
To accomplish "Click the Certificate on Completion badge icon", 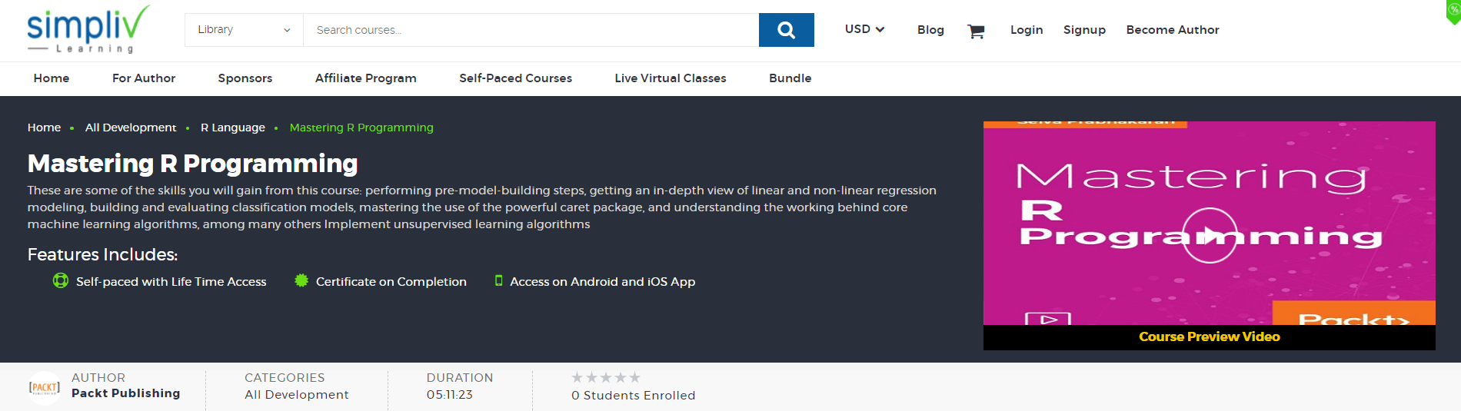I will [301, 281].
